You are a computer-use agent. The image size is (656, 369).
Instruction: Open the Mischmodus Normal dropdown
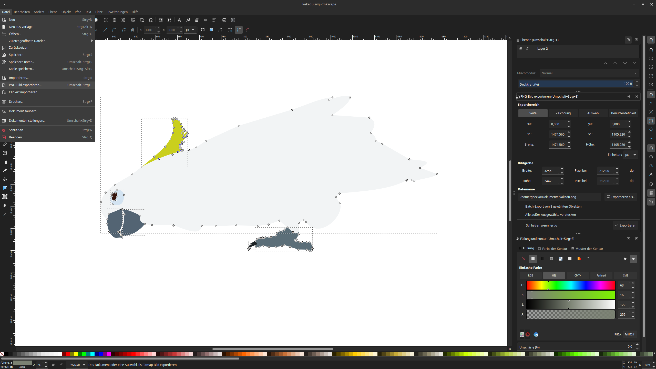pyautogui.click(x=589, y=73)
